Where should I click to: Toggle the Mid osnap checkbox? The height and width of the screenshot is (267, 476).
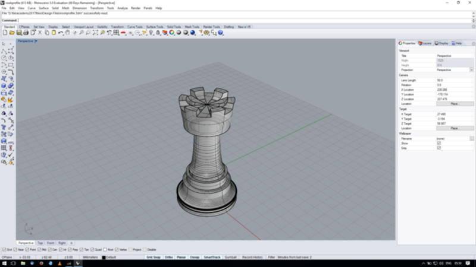39,250
